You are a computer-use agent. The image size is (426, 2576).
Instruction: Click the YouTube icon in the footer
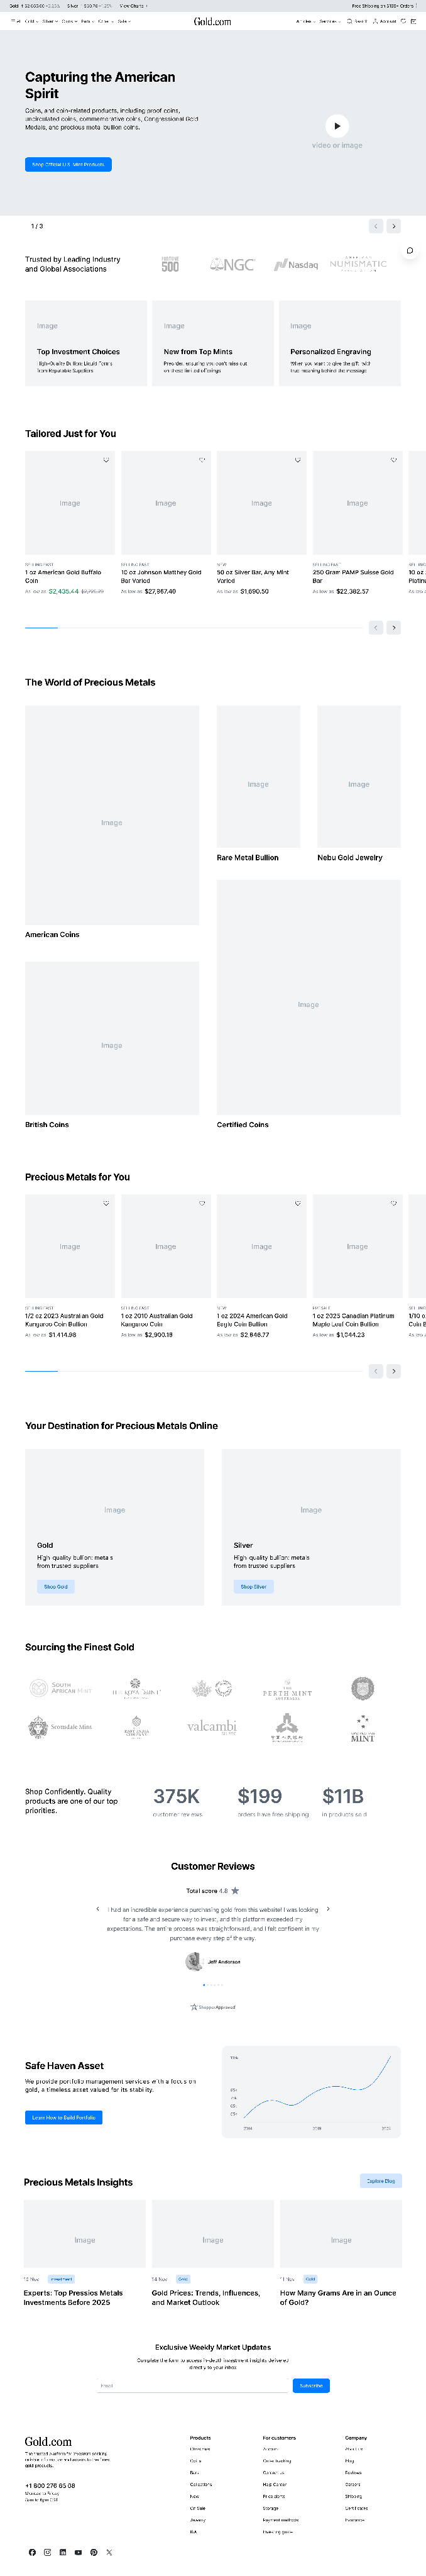[x=78, y=2552]
